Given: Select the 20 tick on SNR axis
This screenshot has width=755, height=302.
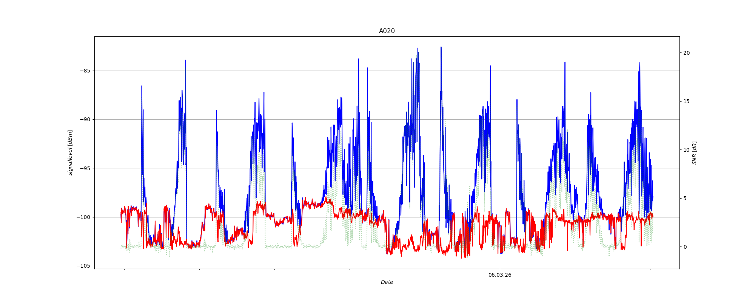Looking at the screenshot, I should click(x=686, y=53).
